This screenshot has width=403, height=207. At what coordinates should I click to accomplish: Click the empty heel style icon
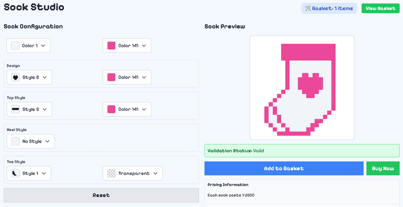[16, 141]
